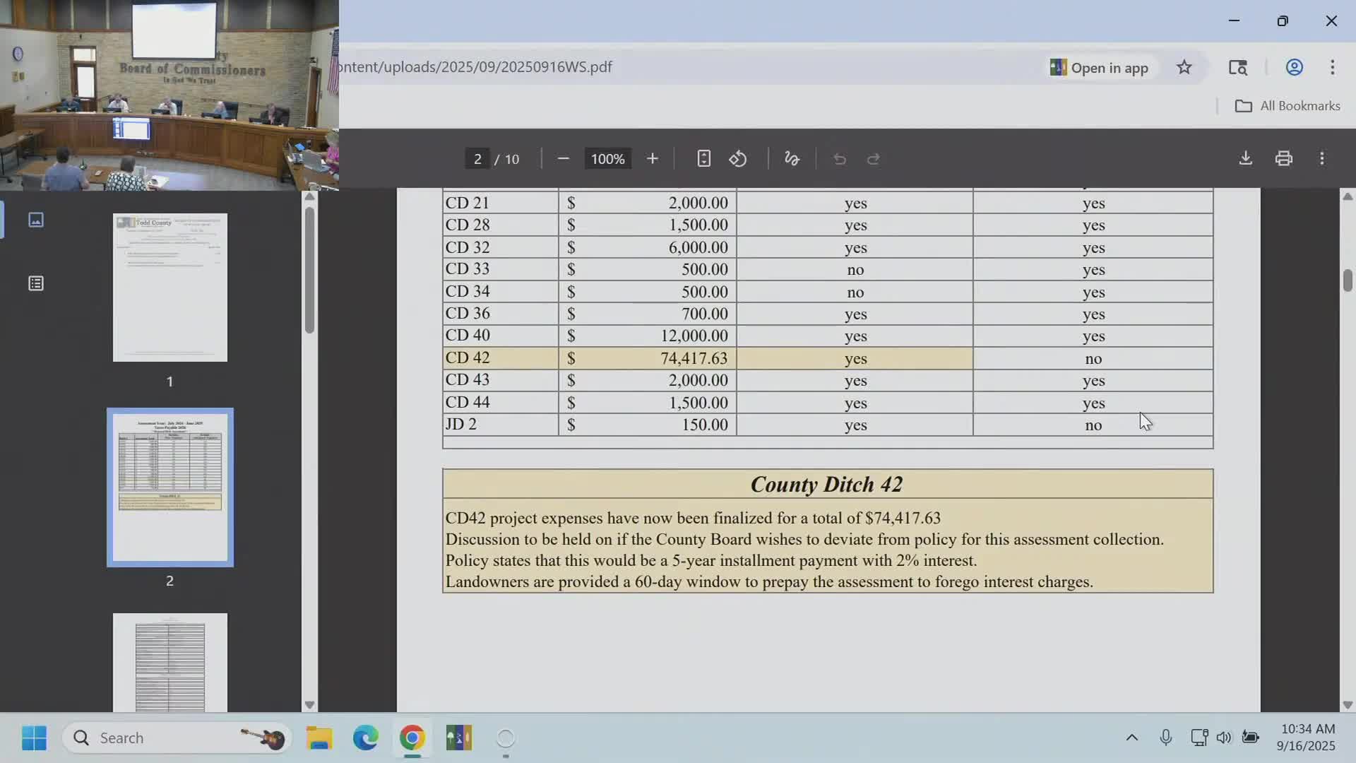
Task: Click the zoom percentage field showing 100%
Action: click(607, 159)
